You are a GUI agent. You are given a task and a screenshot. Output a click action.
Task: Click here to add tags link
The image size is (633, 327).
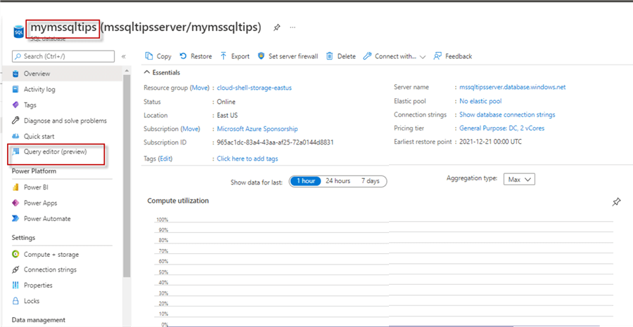tap(248, 159)
